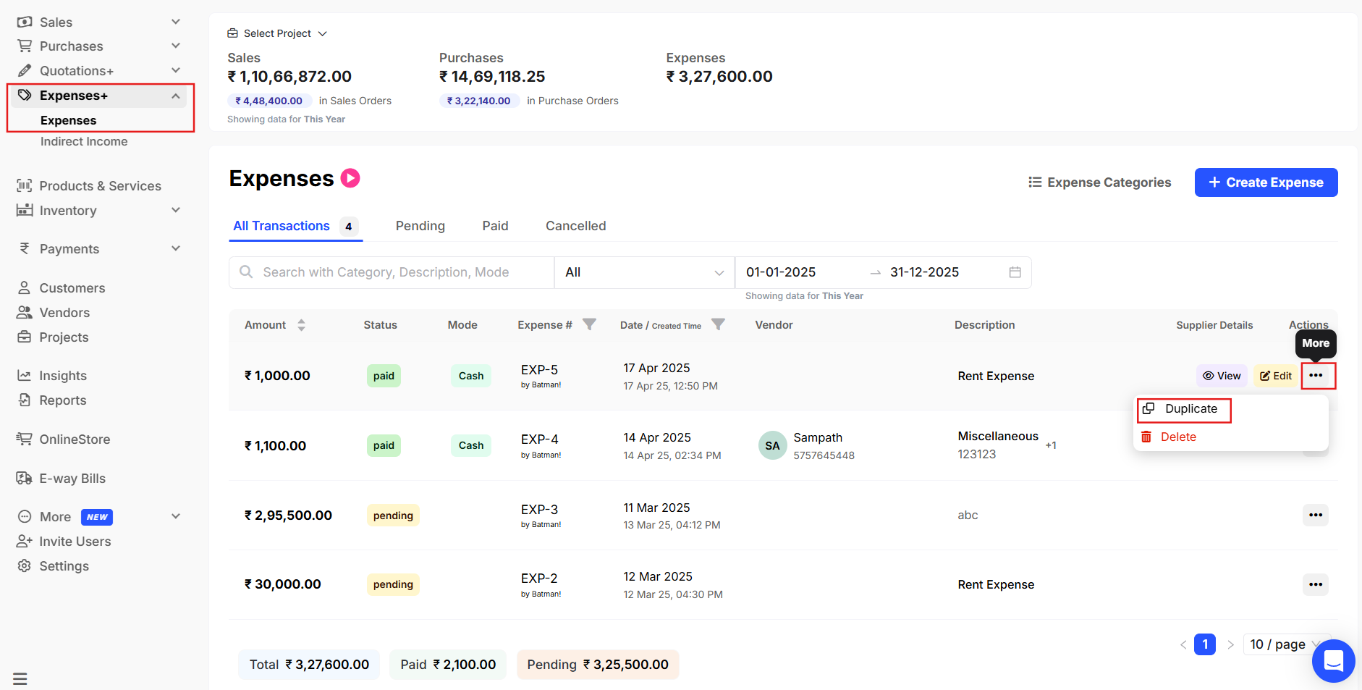Viewport: 1362px width, 690px height.
Task: Click the Customers person icon
Action: tap(25, 287)
